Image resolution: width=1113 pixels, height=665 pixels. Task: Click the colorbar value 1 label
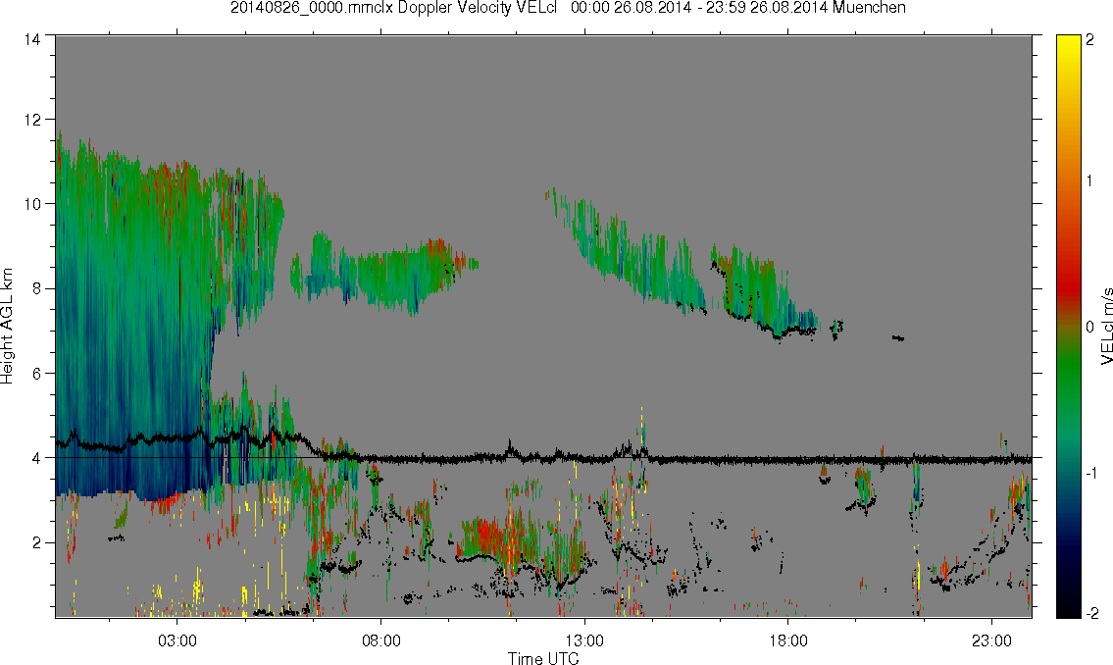[1090, 181]
